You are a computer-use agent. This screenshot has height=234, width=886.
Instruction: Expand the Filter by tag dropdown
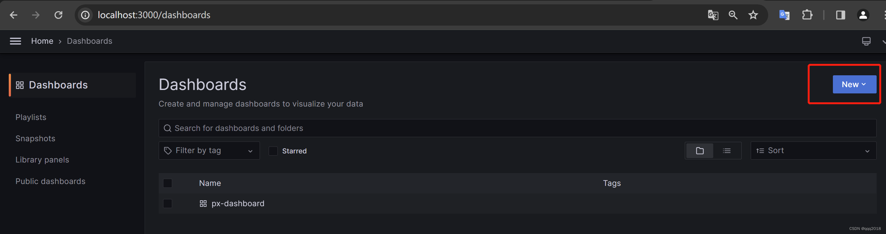click(x=209, y=151)
